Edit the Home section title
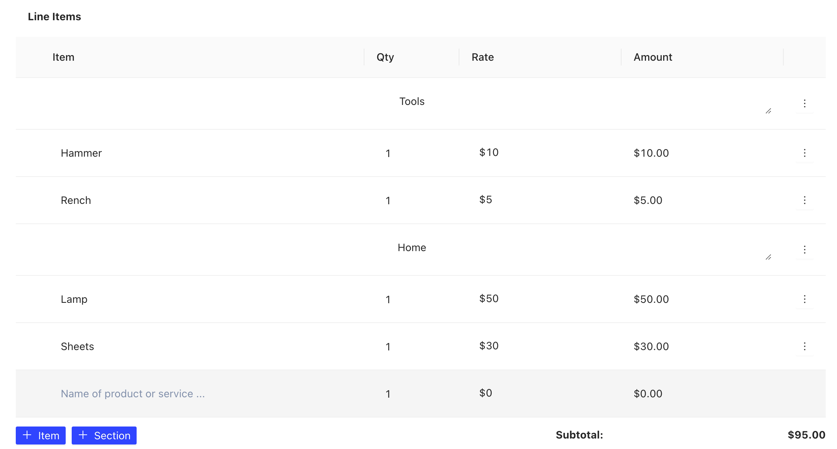The height and width of the screenshot is (449, 837). (x=412, y=248)
